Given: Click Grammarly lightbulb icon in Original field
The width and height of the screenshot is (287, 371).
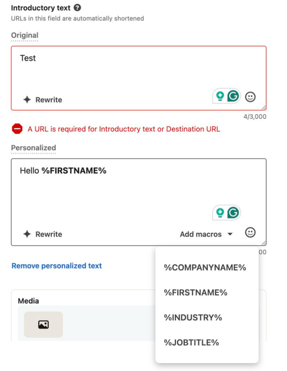Looking at the screenshot, I should pyautogui.click(x=220, y=96).
